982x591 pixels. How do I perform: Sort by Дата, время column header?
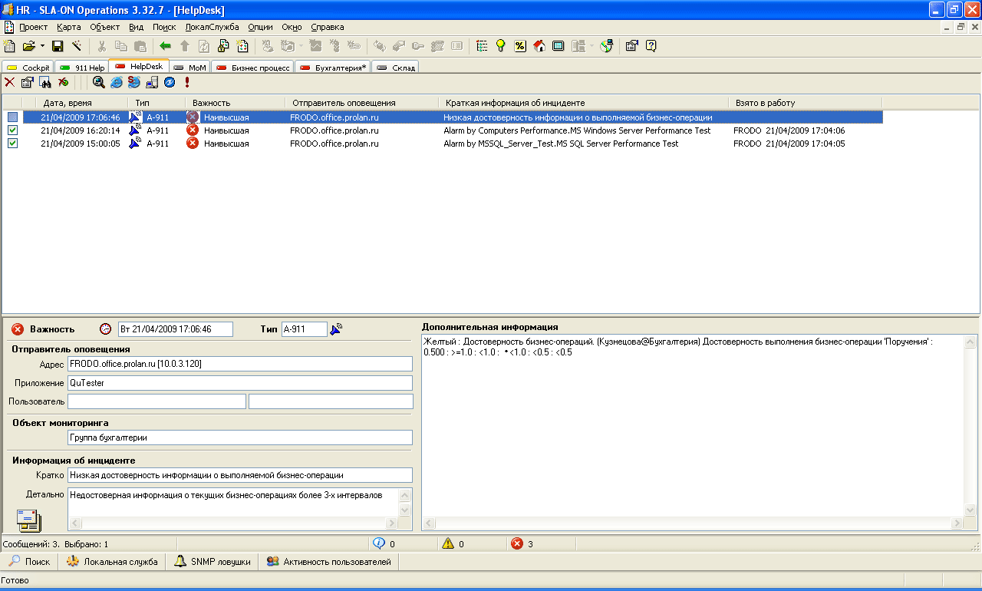pos(82,102)
